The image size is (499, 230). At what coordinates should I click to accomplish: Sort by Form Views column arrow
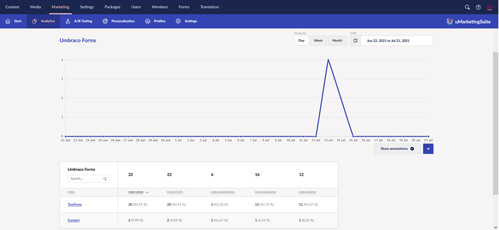pyautogui.click(x=147, y=192)
